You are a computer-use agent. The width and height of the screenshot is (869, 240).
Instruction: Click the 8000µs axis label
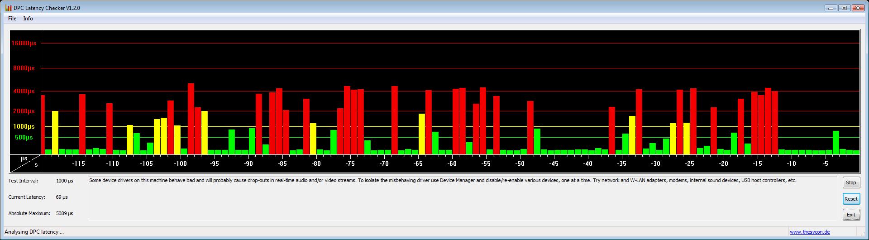point(25,68)
